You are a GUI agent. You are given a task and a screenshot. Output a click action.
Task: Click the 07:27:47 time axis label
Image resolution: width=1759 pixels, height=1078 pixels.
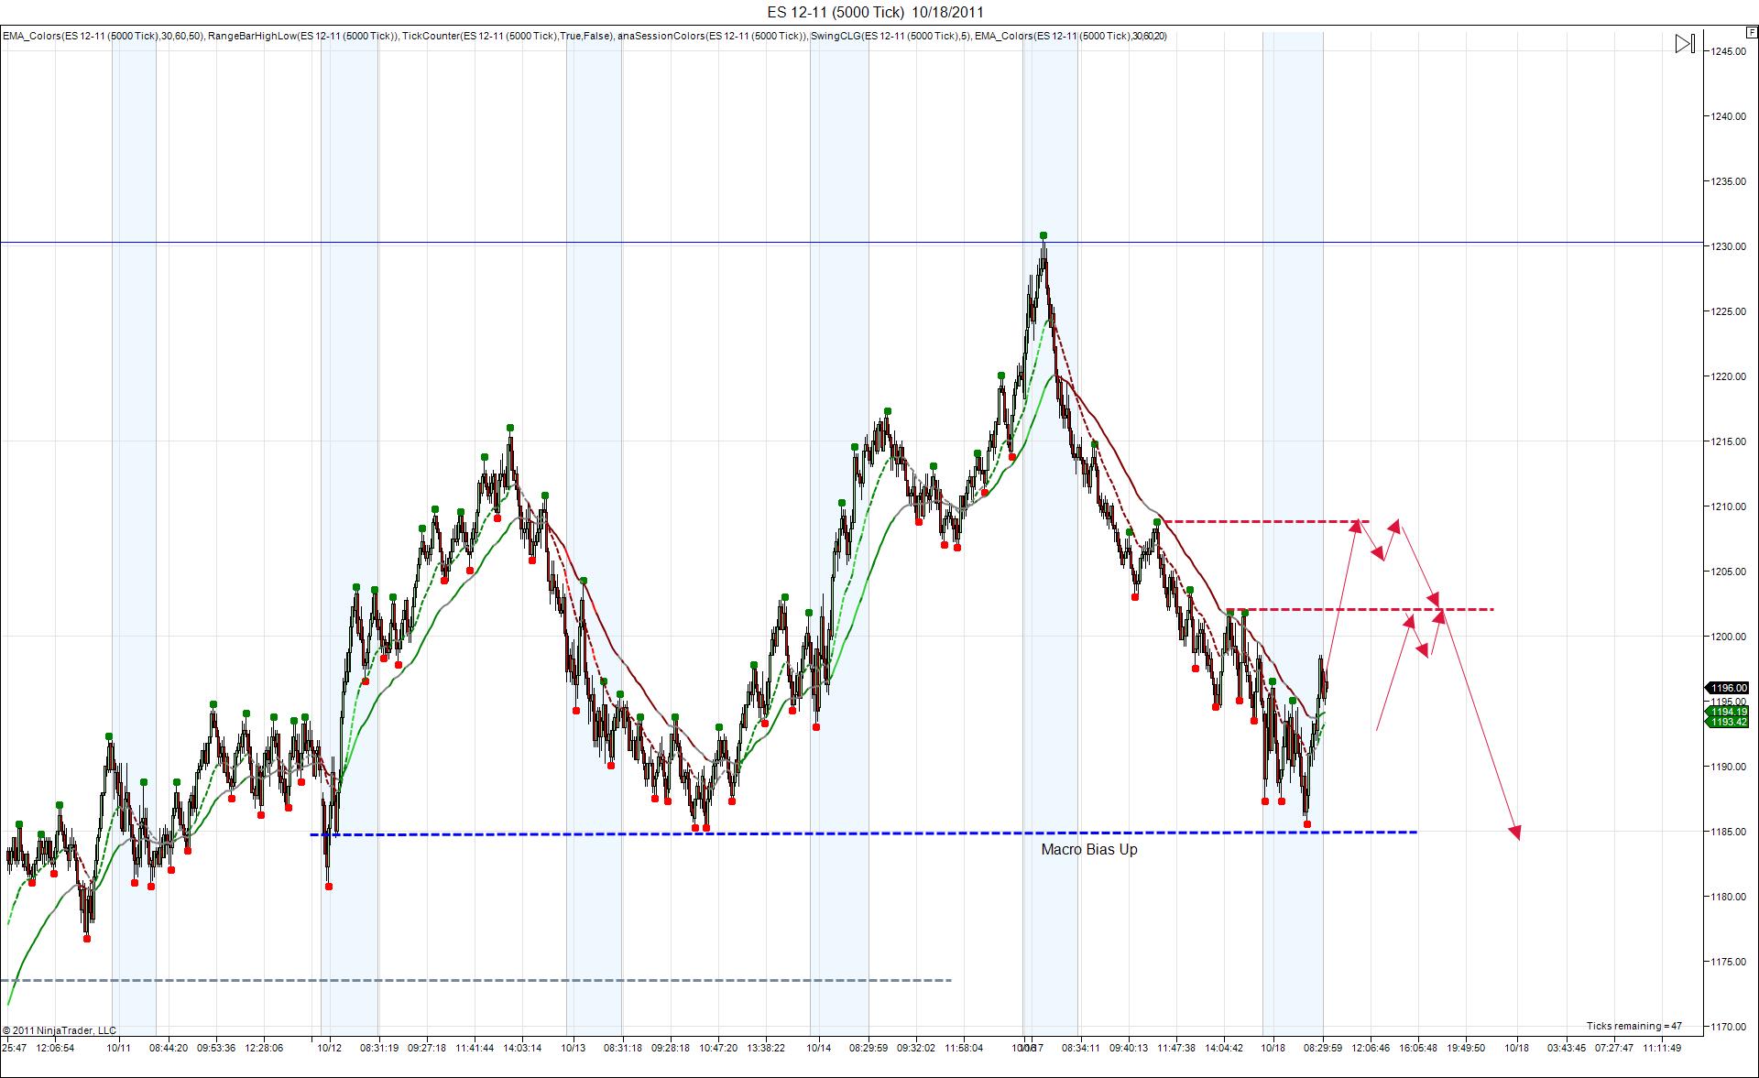coord(1614,1048)
